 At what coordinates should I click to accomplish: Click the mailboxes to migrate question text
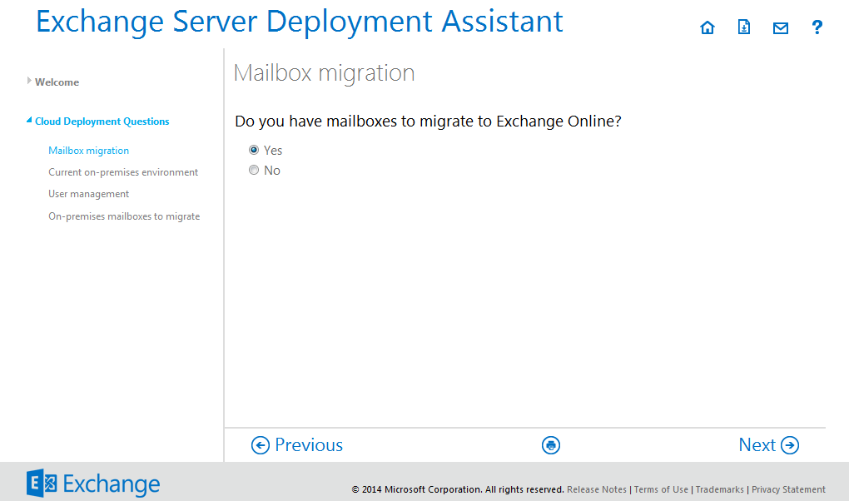coord(428,122)
